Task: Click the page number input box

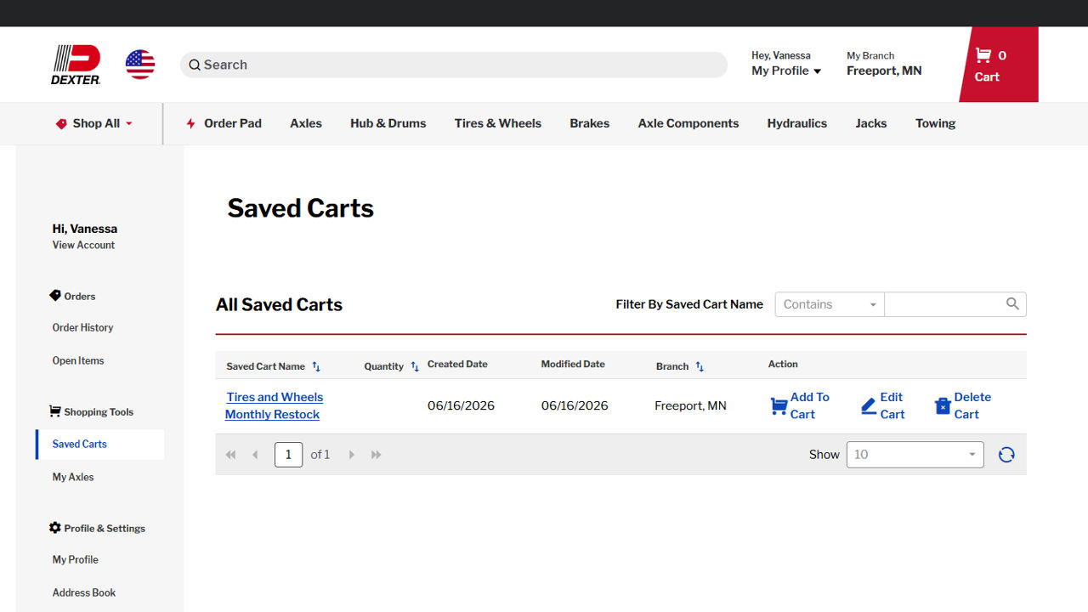Action: coord(288,455)
